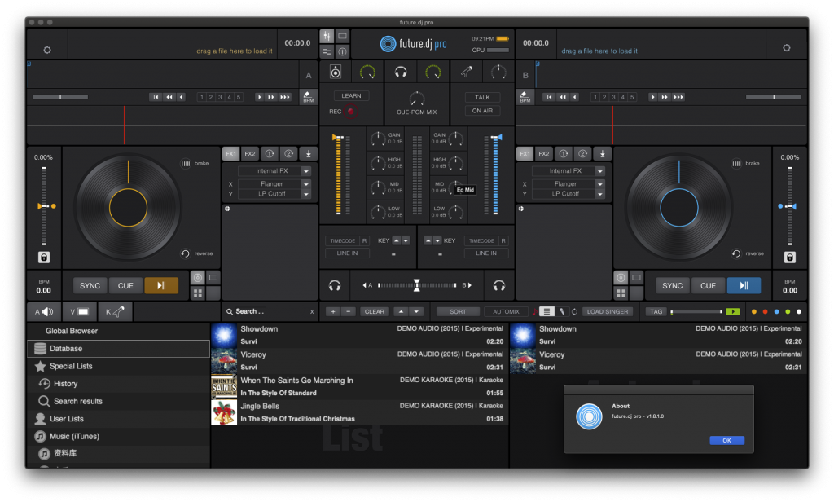Open deck A loop panel 1 icon
The image size is (834, 502).
tap(270, 153)
